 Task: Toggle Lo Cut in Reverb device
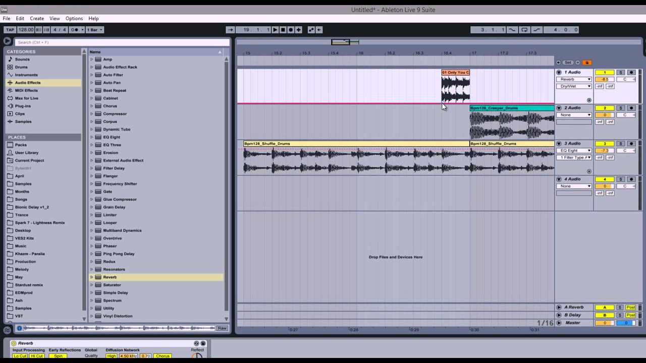coord(20,356)
